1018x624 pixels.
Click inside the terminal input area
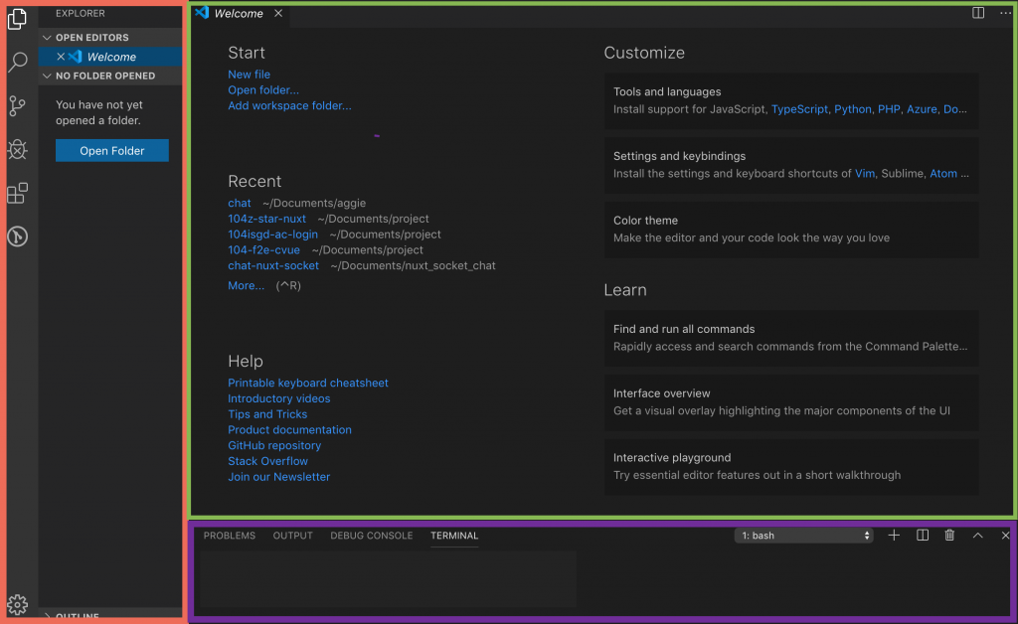(388, 578)
